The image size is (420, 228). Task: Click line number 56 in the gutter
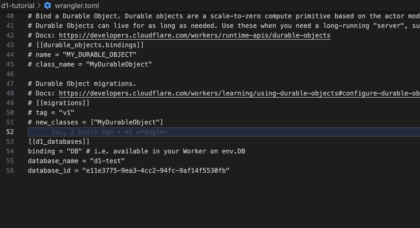point(10,171)
